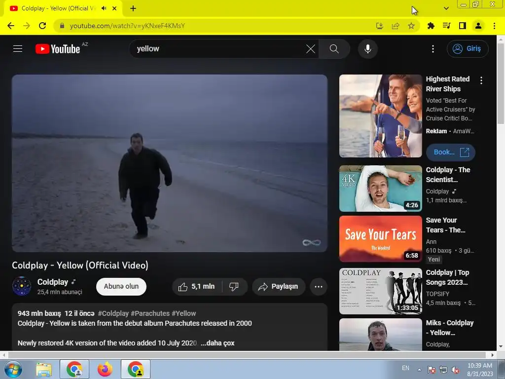The width and height of the screenshot is (505, 379).
Task: Open Miks - Coldplay Yellow thumbnail
Action: (380, 335)
